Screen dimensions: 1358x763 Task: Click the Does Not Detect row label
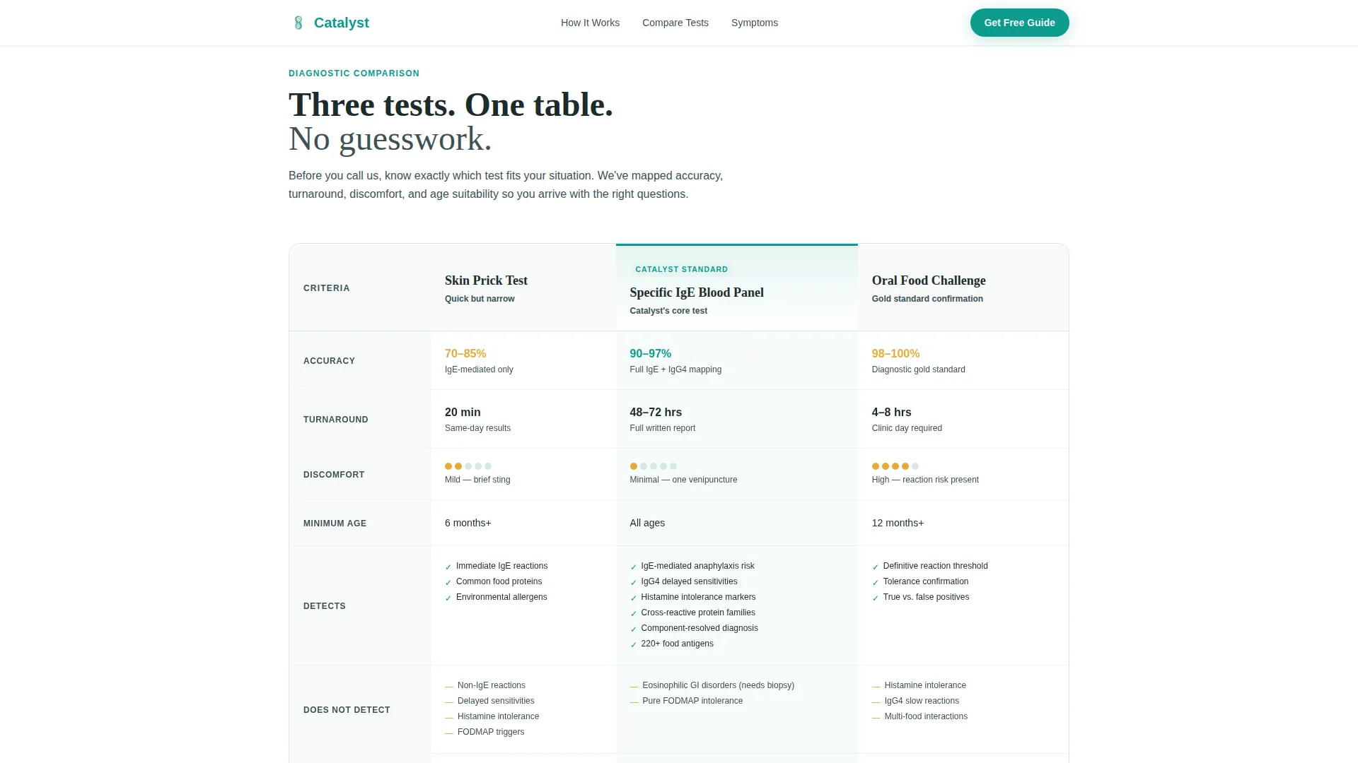pyautogui.click(x=347, y=710)
